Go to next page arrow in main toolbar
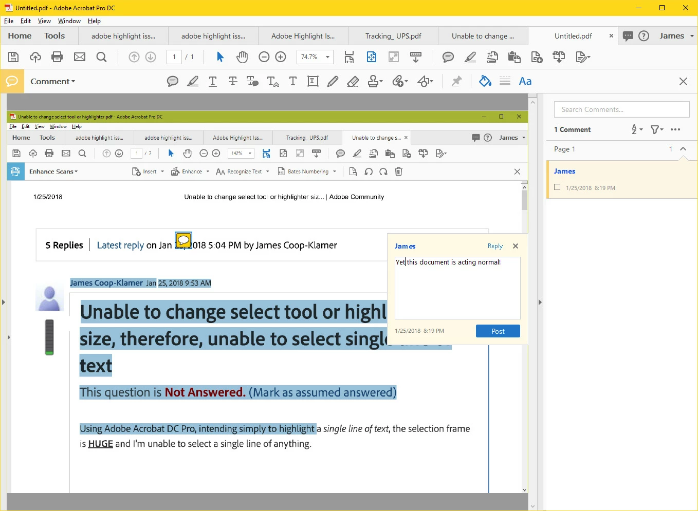 151,57
